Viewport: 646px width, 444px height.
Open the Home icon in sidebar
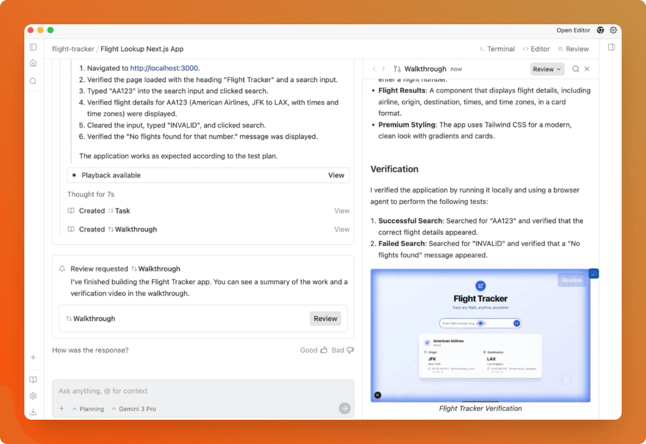coord(33,63)
